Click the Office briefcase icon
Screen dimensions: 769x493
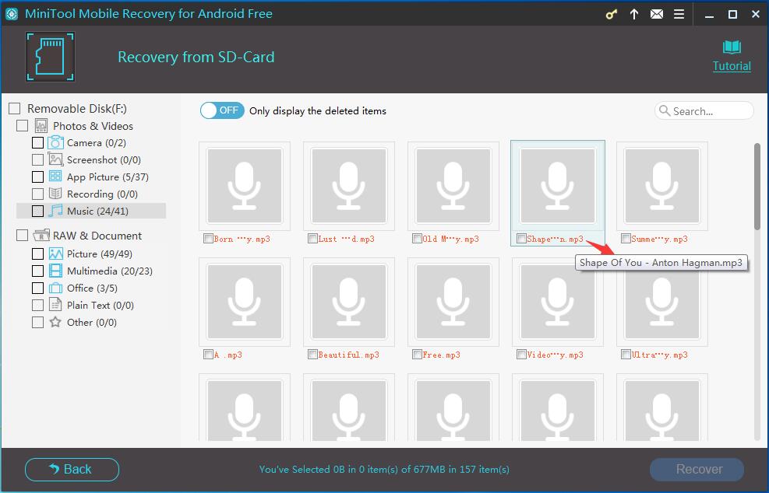[55, 288]
